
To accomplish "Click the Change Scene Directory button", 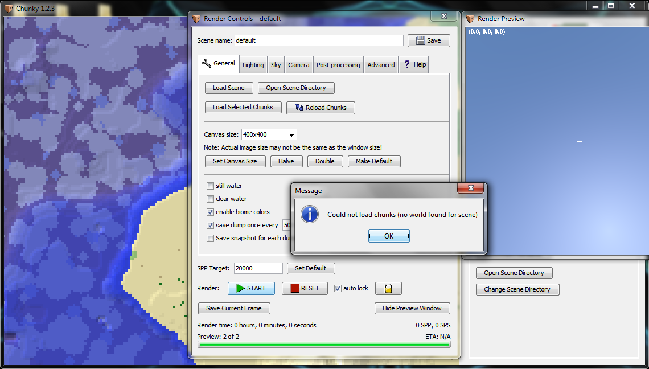I will point(517,289).
